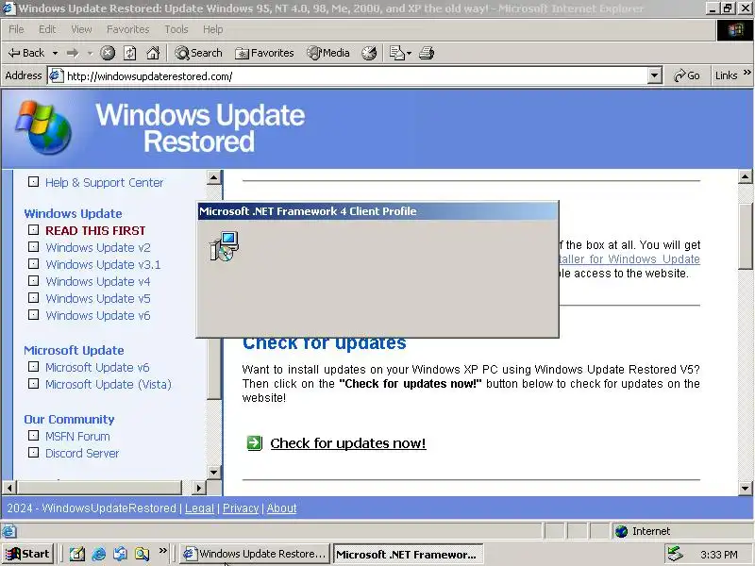Click the About footer link
This screenshot has height=566, width=755.
point(281,508)
